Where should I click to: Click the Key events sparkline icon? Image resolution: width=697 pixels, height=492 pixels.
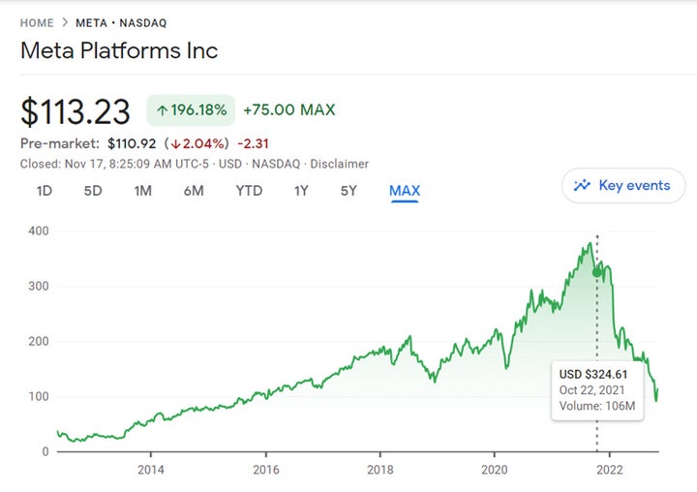[x=582, y=185]
